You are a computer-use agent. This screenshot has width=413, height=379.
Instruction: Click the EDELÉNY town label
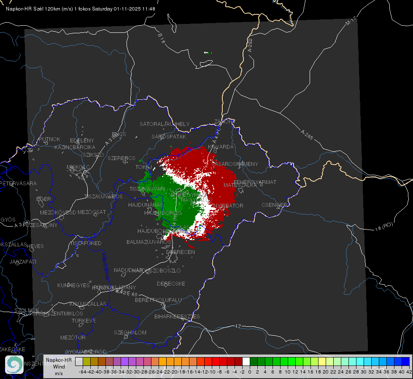82,141
